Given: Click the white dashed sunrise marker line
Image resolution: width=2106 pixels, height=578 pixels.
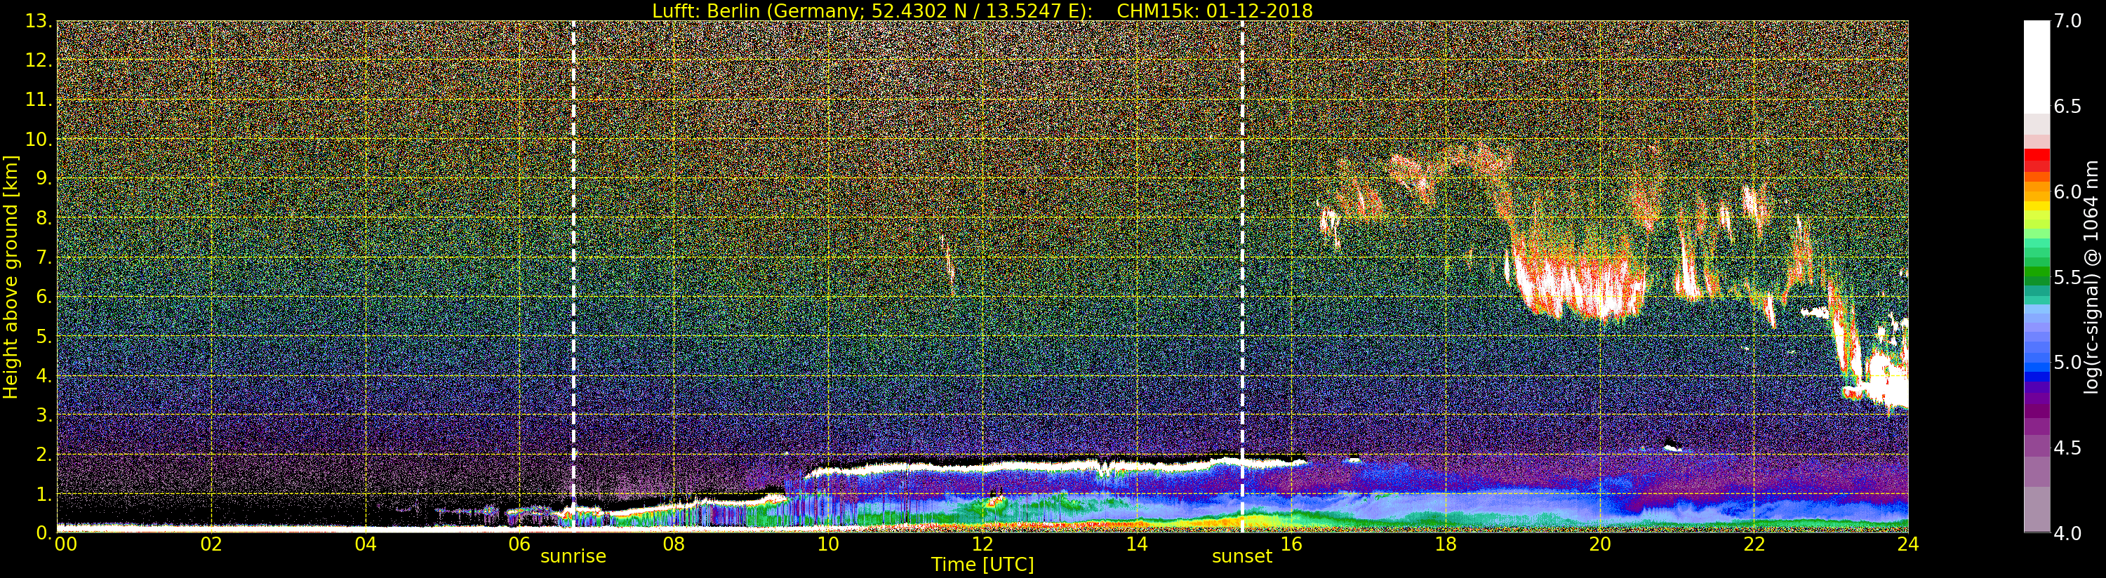Looking at the screenshot, I should pos(573,276).
